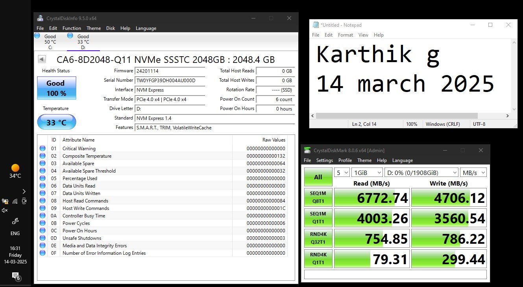
Task: Select the D: drive status orb
Action: point(70,35)
